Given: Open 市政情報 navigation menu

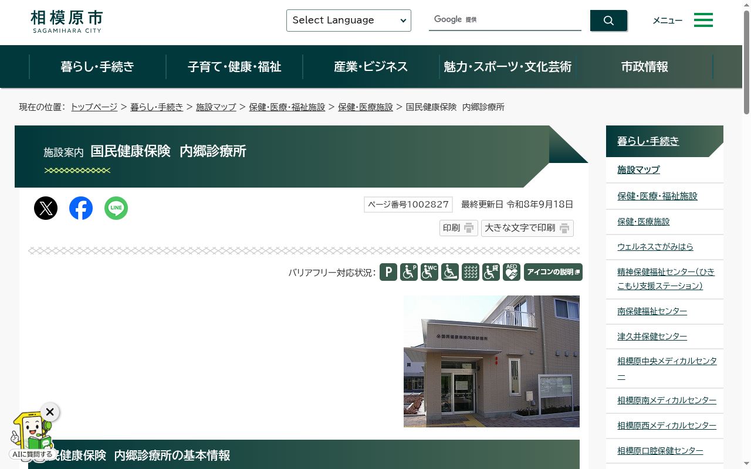Looking at the screenshot, I should click(645, 67).
